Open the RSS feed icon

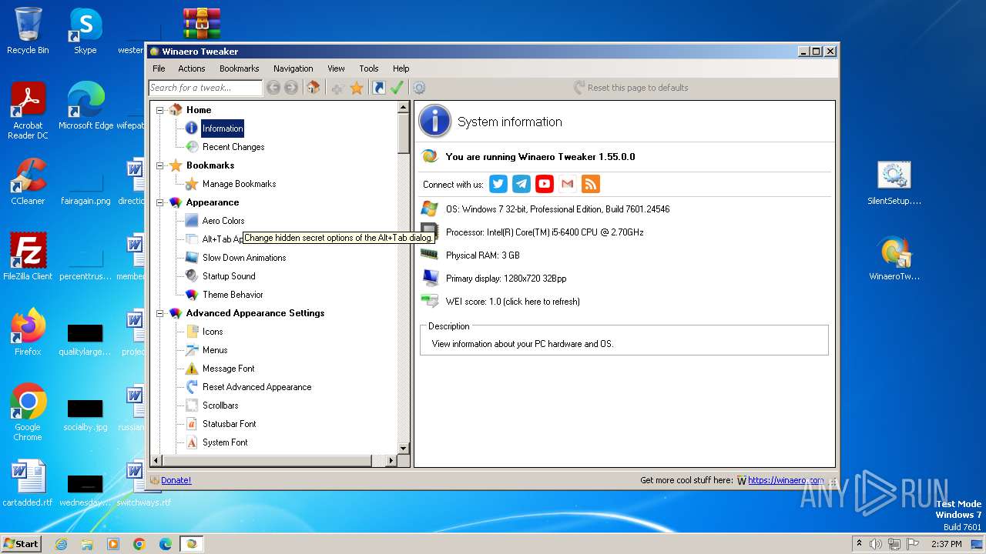pyautogui.click(x=591, y=184)
